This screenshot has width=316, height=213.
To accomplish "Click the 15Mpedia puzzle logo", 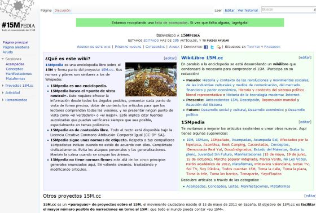I will [x=17, y=16].
